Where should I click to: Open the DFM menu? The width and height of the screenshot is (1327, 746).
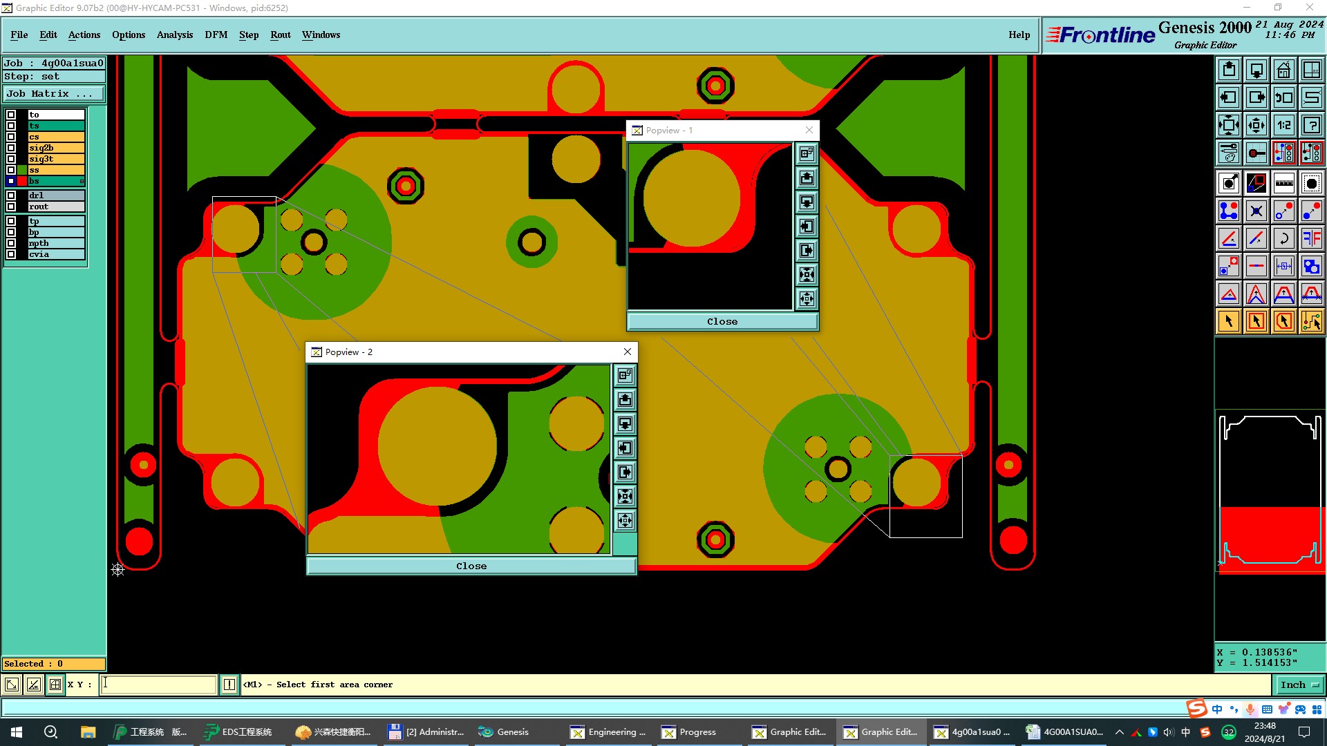tap(216, 35)
